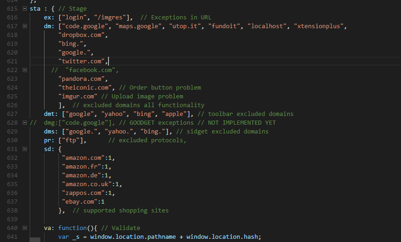
Task: Click the "xtensionplus" string
Action: (318, 26)
